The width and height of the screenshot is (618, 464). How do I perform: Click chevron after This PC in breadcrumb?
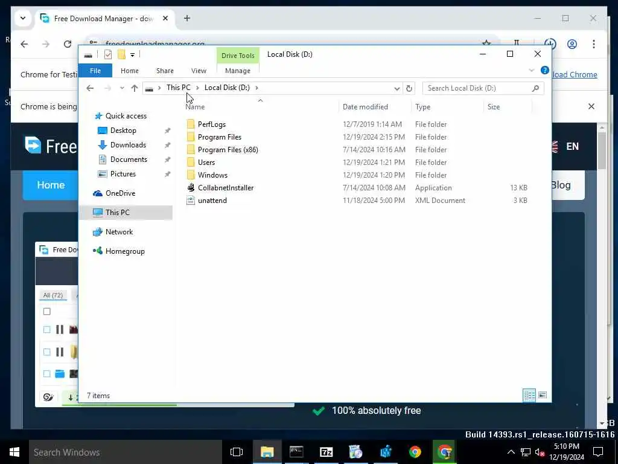197,88
